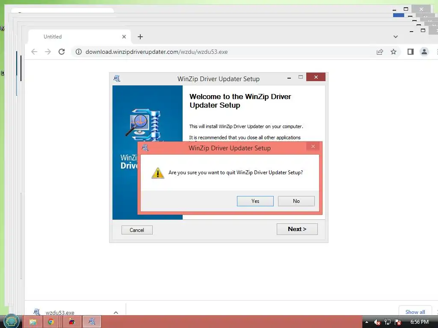Click the setup window title bar icon
This screenshot has height=328, width=438.
coord(117,79)
